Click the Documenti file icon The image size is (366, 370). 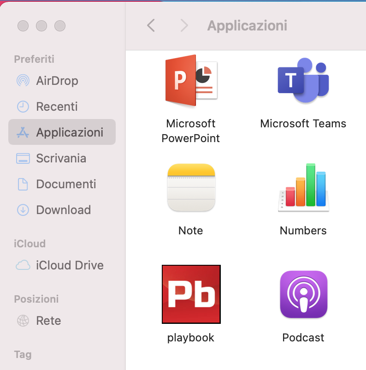coord(23,184)
